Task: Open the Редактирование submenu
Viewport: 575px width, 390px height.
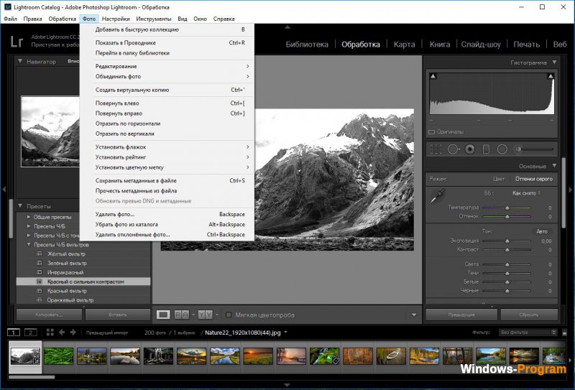Action: (x=167, y=66)
